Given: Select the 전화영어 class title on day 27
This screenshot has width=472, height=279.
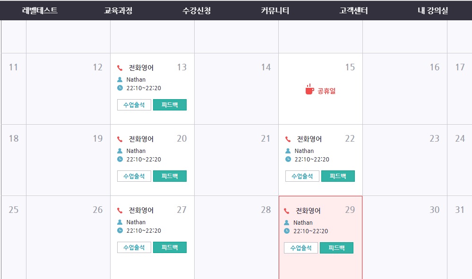Looking at the screenshot, I should [141, 211].
